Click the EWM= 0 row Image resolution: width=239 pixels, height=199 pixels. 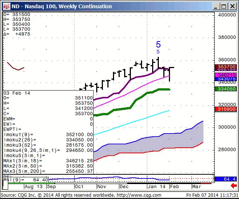(48, 119)
